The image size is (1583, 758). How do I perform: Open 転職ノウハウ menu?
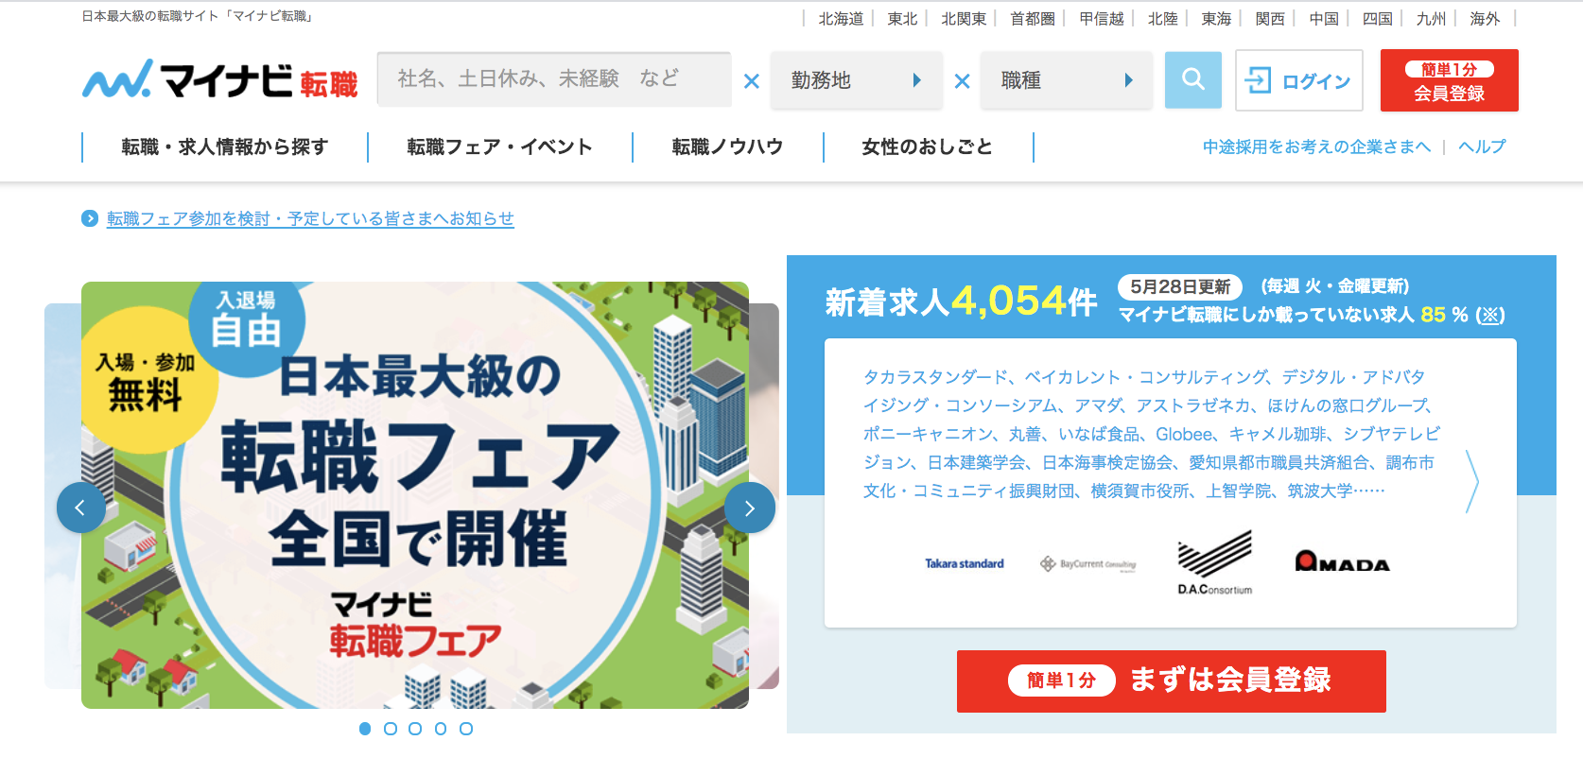tap(728, 146)
